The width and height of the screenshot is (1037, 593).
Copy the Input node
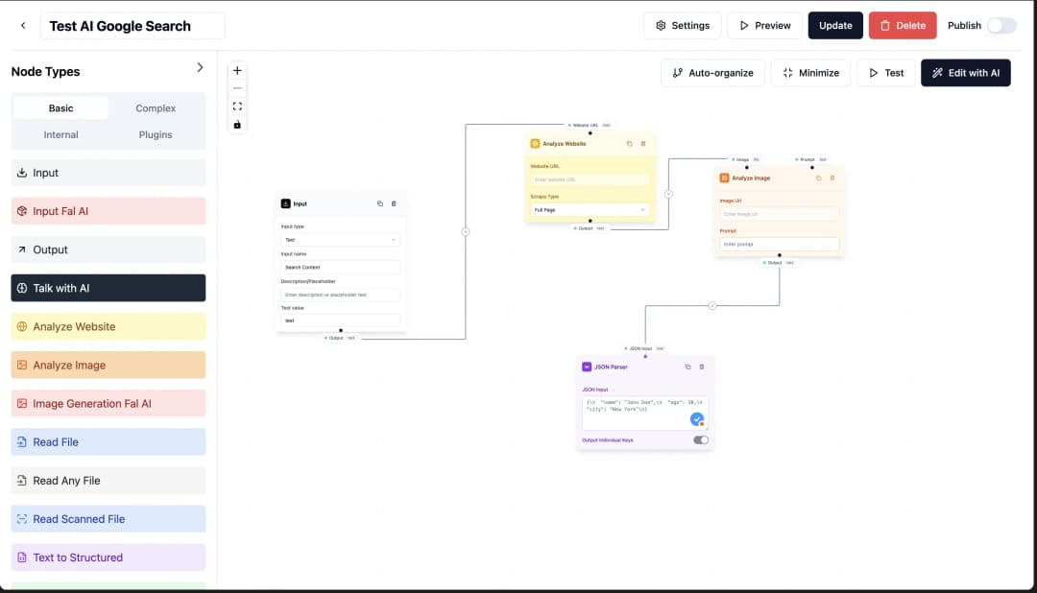(x=379, y=203)
